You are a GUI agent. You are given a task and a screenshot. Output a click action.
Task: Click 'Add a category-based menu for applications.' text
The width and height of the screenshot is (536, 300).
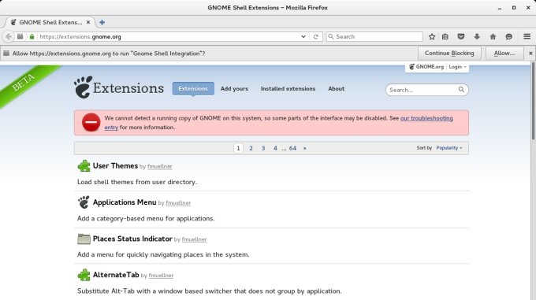146,218
